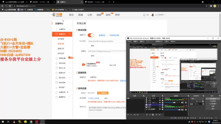221x124 pixels.
Task: Open source properties gear in OBS sources
Action: [153, 115]
